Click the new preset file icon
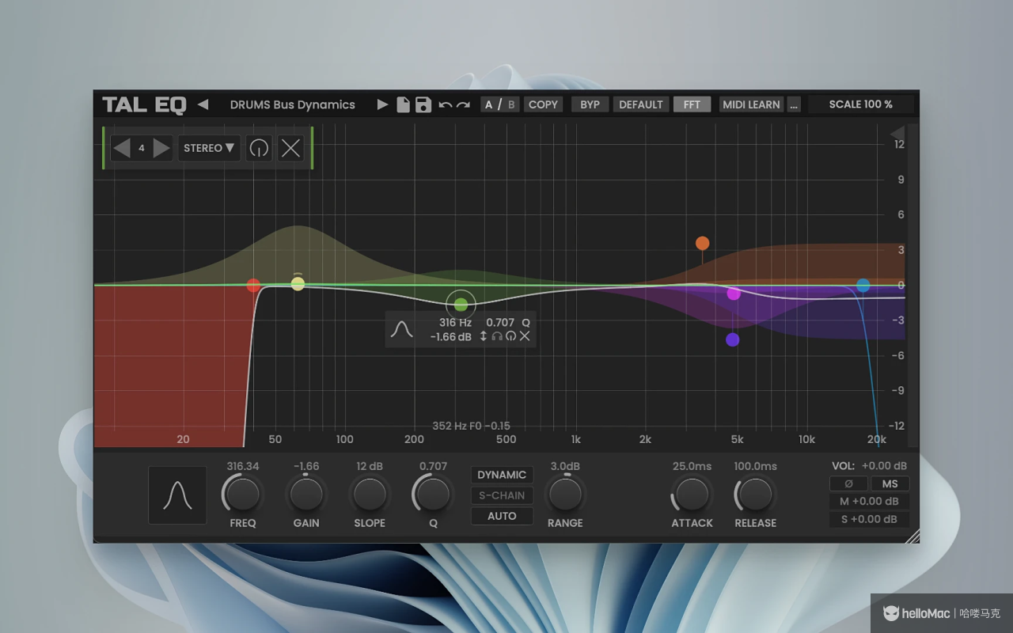This screenshot has height=633, width=1013. click(x=403, y=104)
